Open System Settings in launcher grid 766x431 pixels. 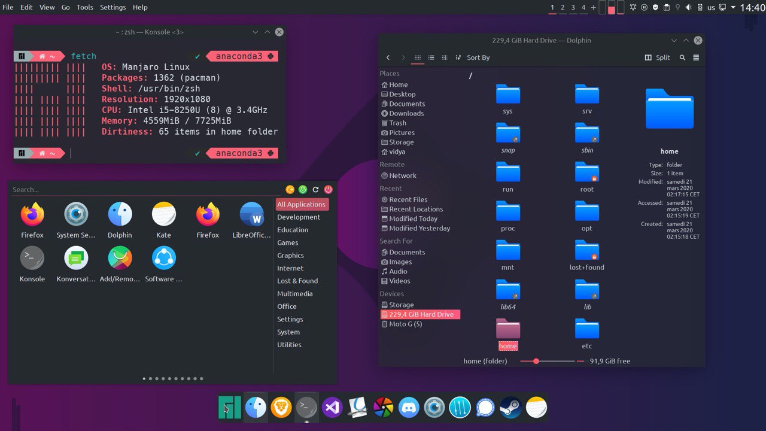click(x=76, y=214)
